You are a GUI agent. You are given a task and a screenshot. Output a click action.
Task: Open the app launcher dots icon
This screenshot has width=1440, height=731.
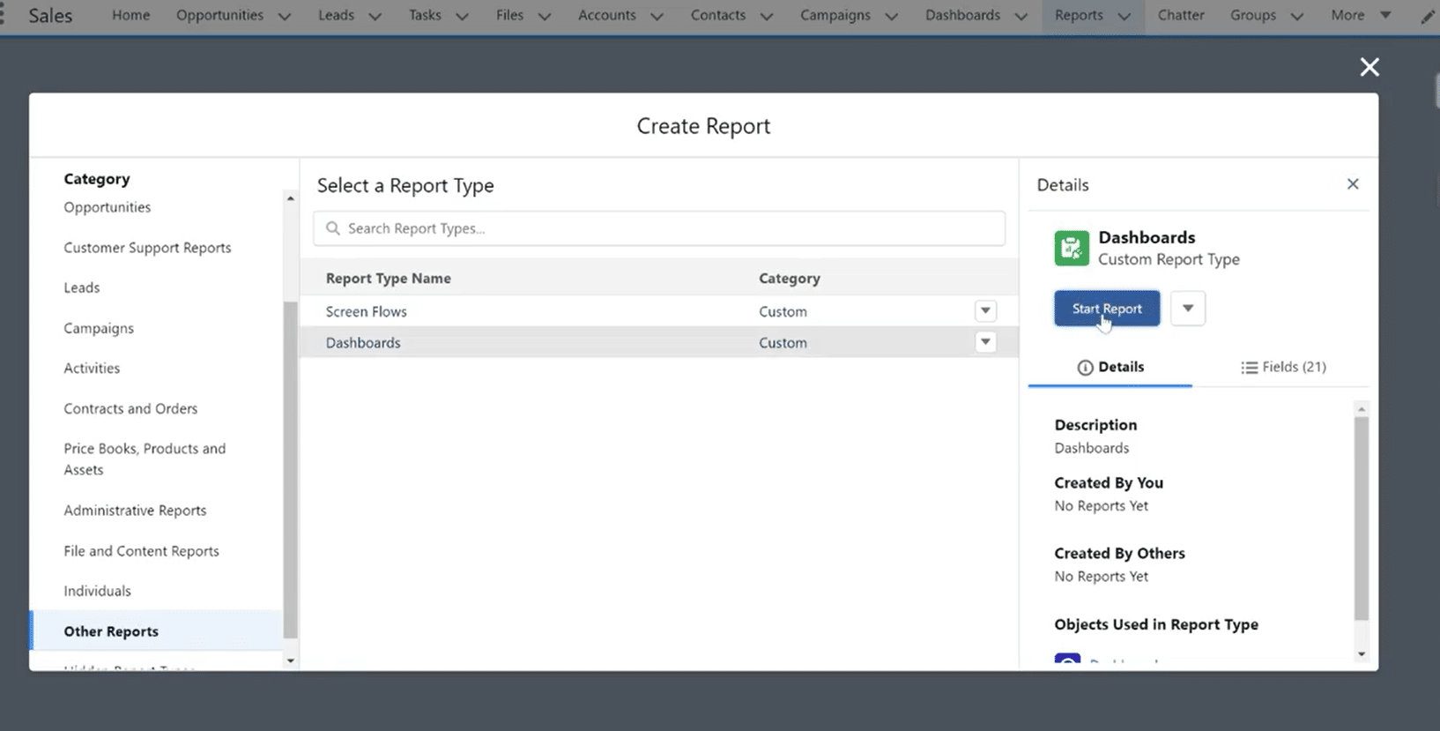[3, 15]
